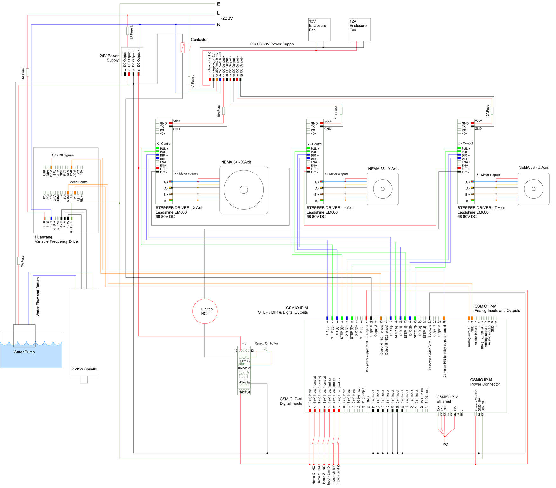Click the Contactor coil symbol
Image resolution: width=556 pixels, height=488 pixels.
click(x=182, y=48)
